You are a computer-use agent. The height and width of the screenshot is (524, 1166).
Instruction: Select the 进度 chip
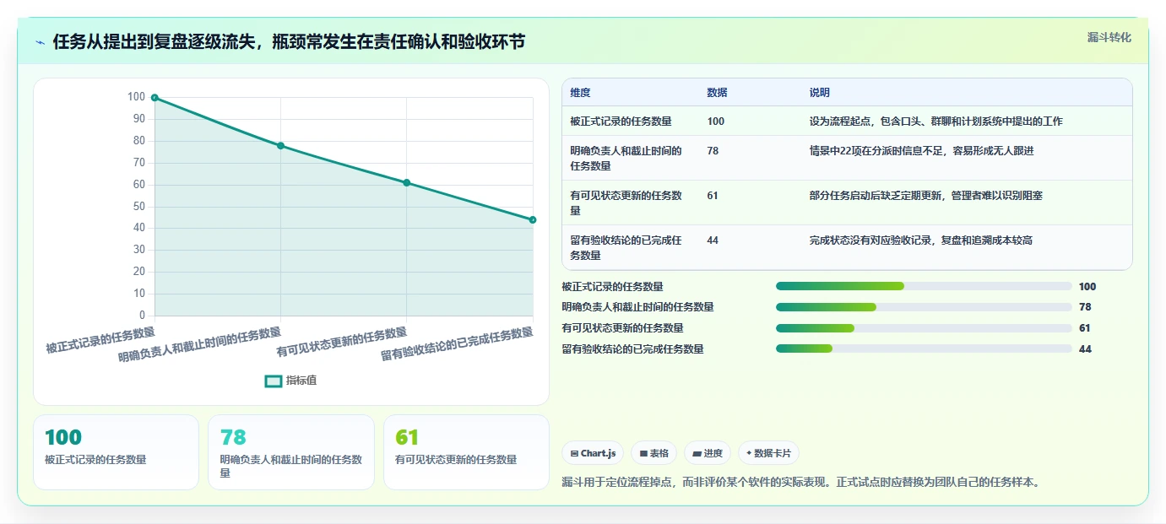point(708,453)
